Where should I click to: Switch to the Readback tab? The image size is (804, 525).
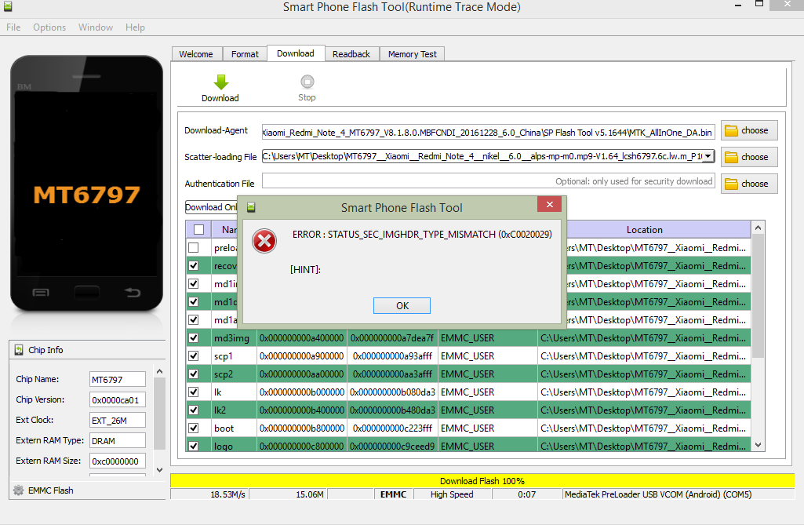point(351,54)
